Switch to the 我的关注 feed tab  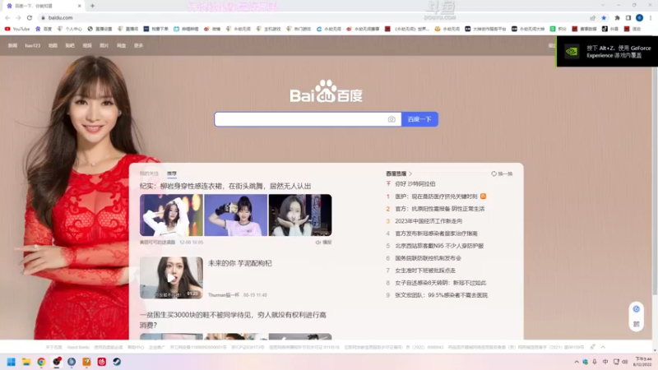coord(149,173)
